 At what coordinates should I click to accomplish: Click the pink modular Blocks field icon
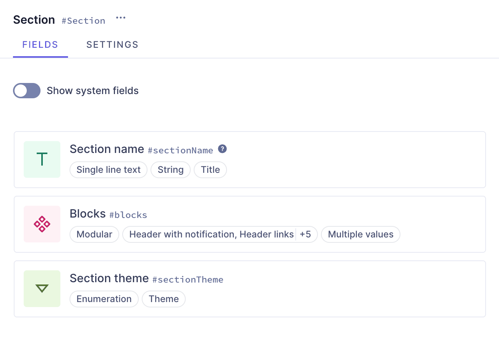42,224
